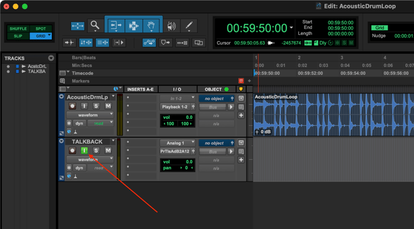
Task: Click AcousticDrmLp comments icon in object column
Action: click(x=241, y=107)
